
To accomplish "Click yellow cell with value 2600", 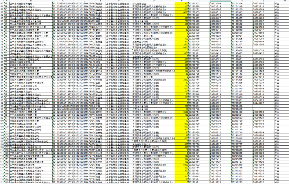I will tap(182, 45).
